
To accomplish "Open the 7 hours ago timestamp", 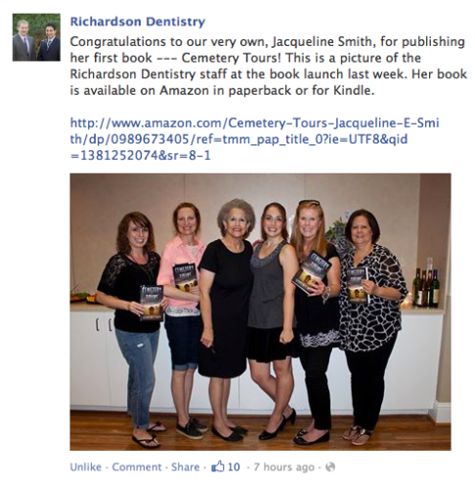I will pos(283,467).
